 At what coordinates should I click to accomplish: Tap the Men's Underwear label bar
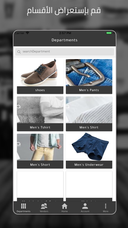click(89, 164)
